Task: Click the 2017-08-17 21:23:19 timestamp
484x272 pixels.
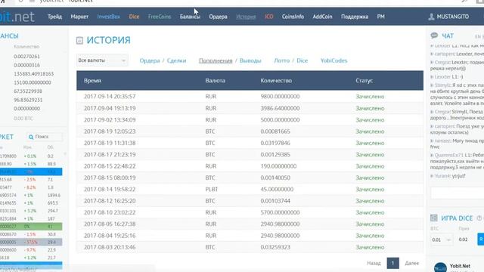Action: (x=110, y=154)
